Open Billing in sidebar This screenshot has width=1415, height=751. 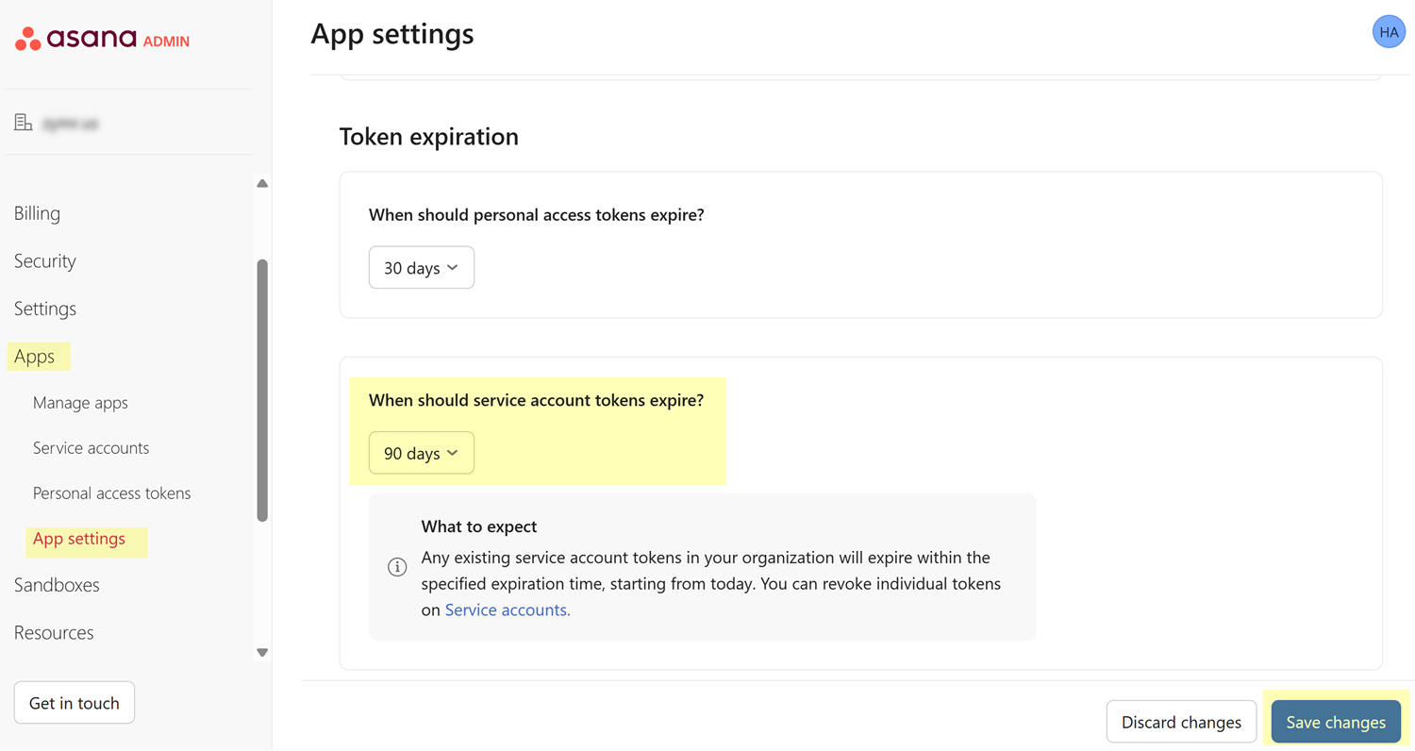(x=37, y=213)
